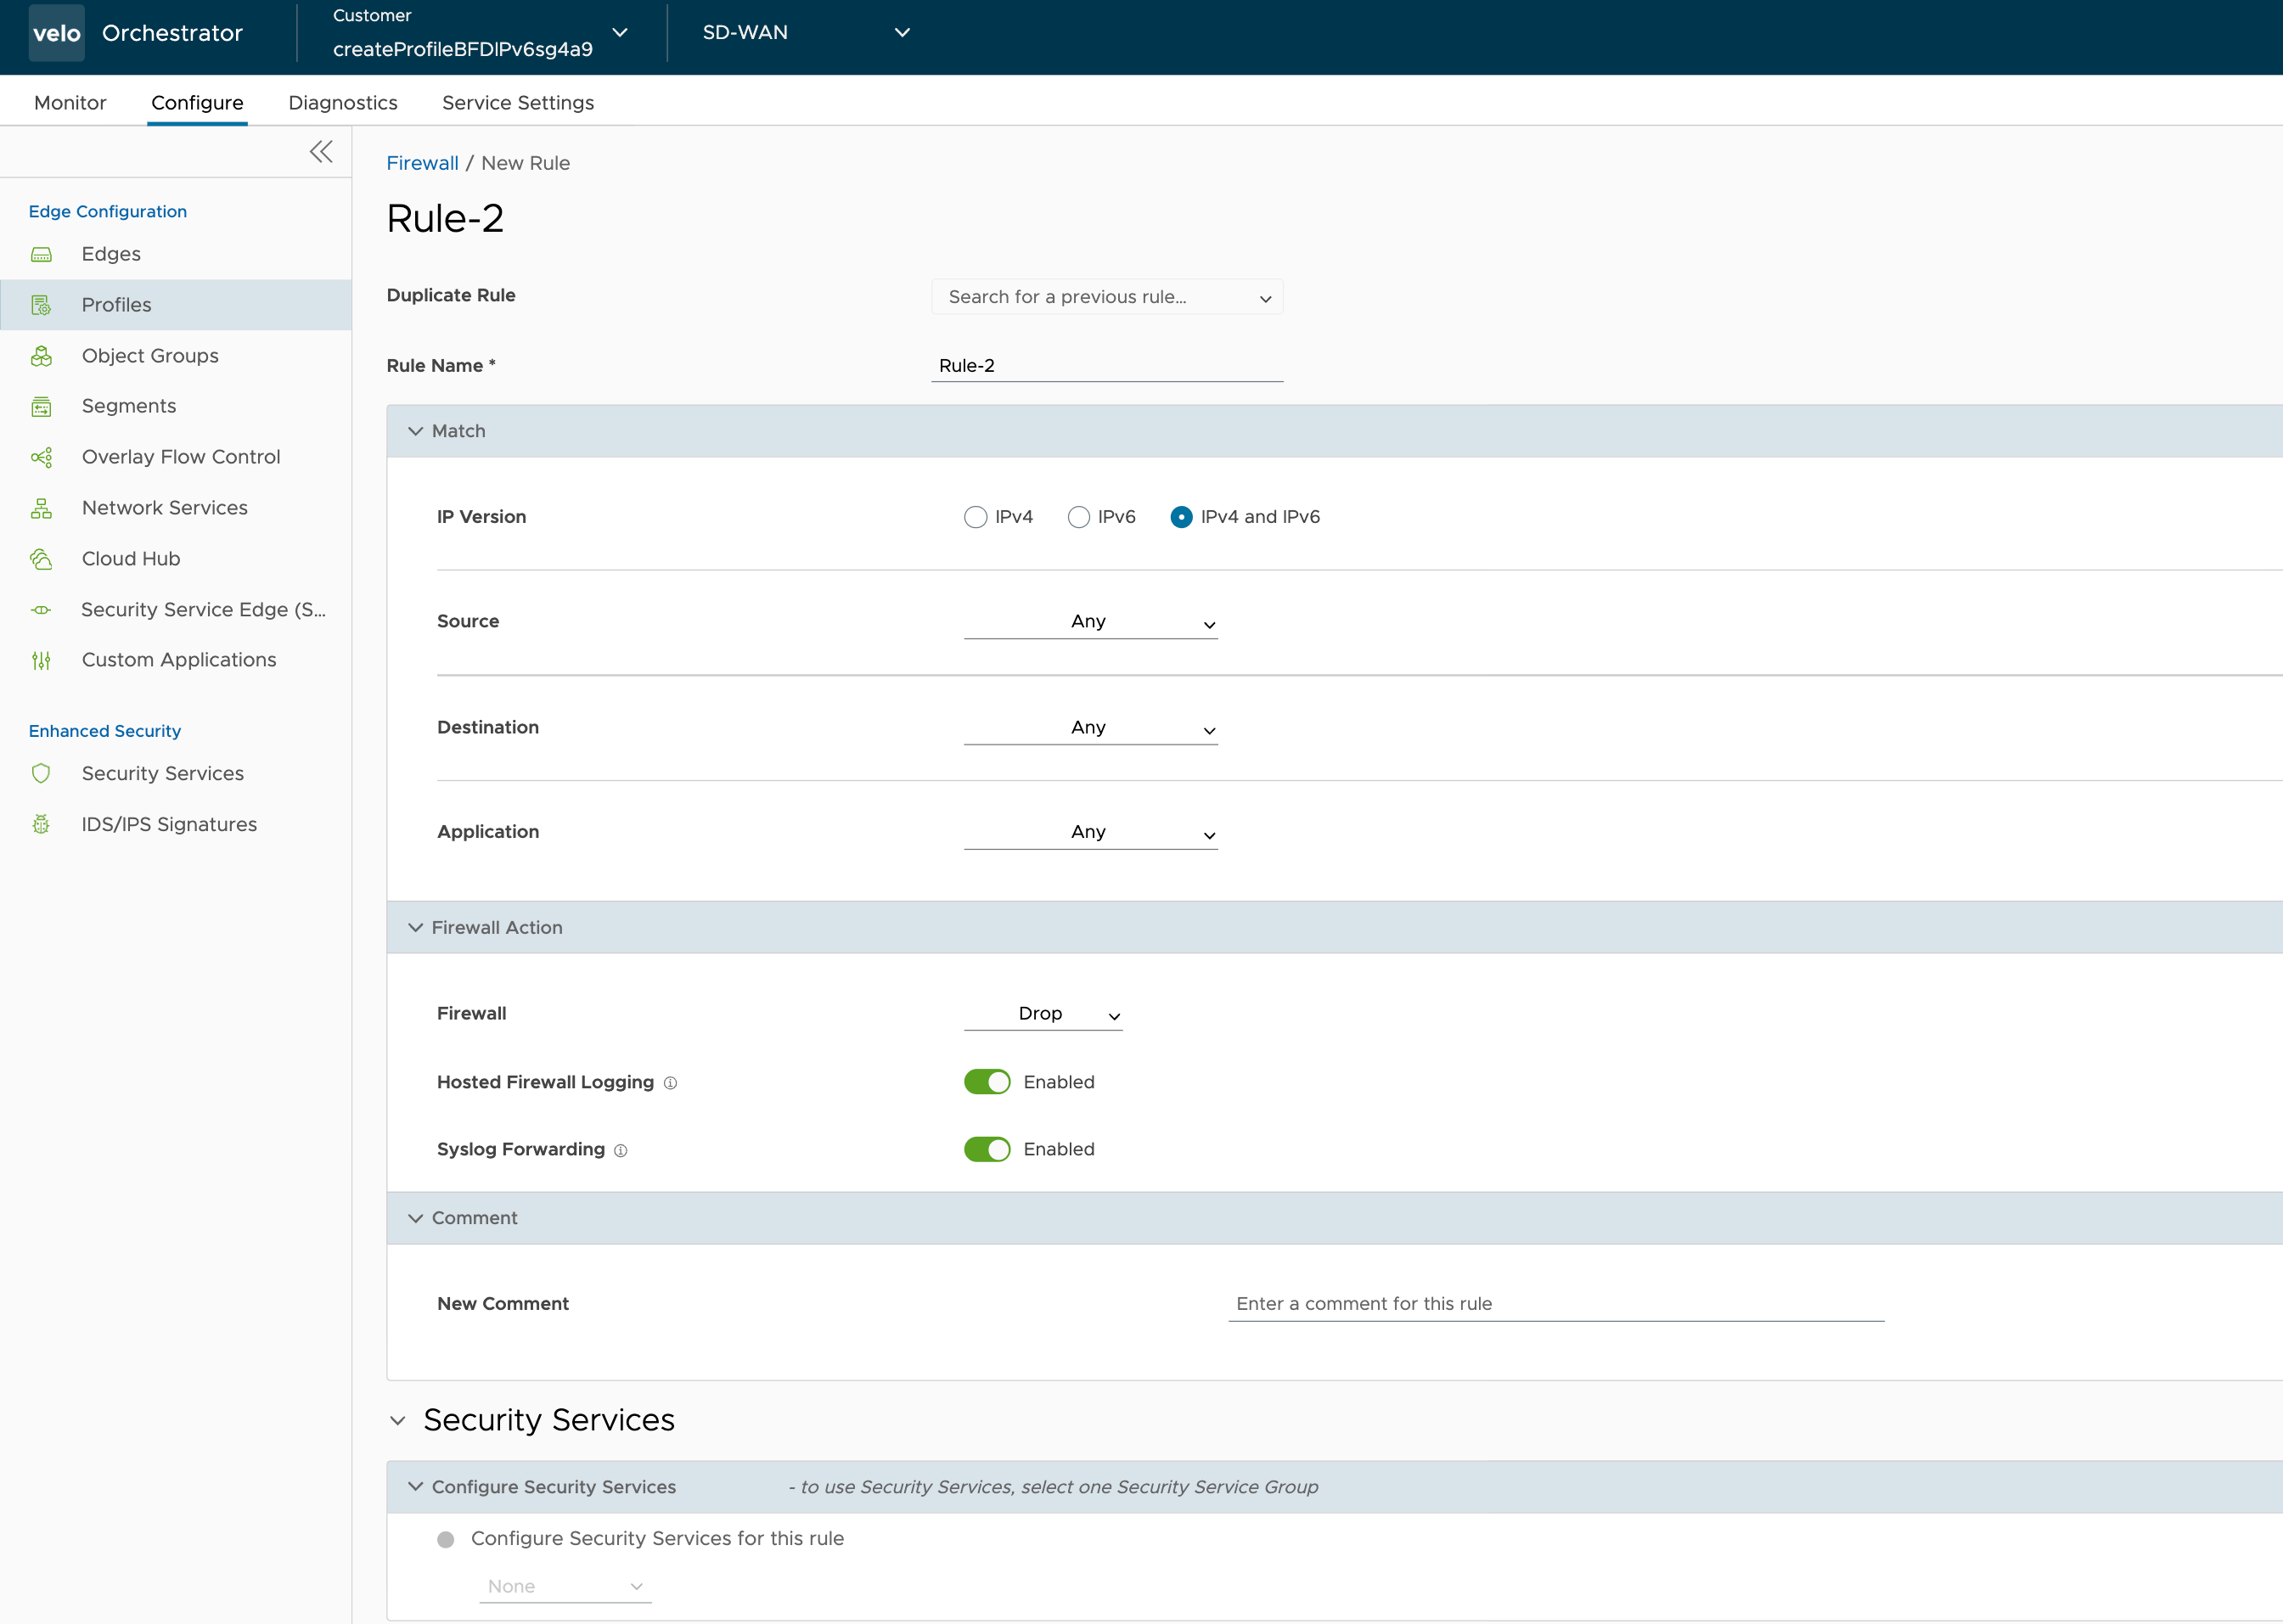Switch to the Diagnostics tab

[343, 103]
